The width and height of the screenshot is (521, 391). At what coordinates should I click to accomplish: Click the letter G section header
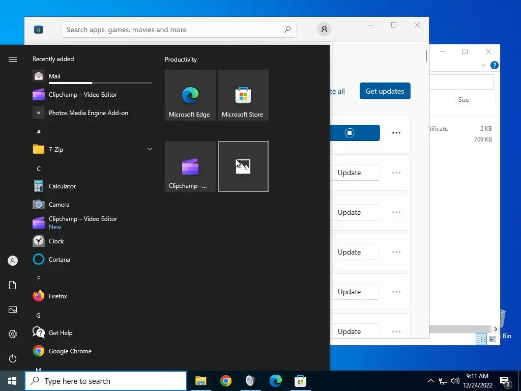tap(39, 315)
